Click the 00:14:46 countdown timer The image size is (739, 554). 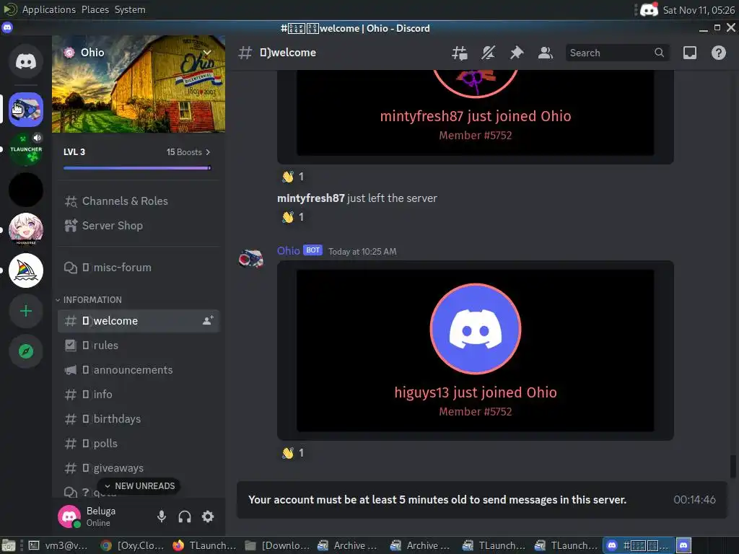point(694,500)
